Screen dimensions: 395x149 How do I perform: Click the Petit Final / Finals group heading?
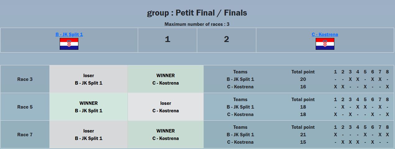point(197,13)
